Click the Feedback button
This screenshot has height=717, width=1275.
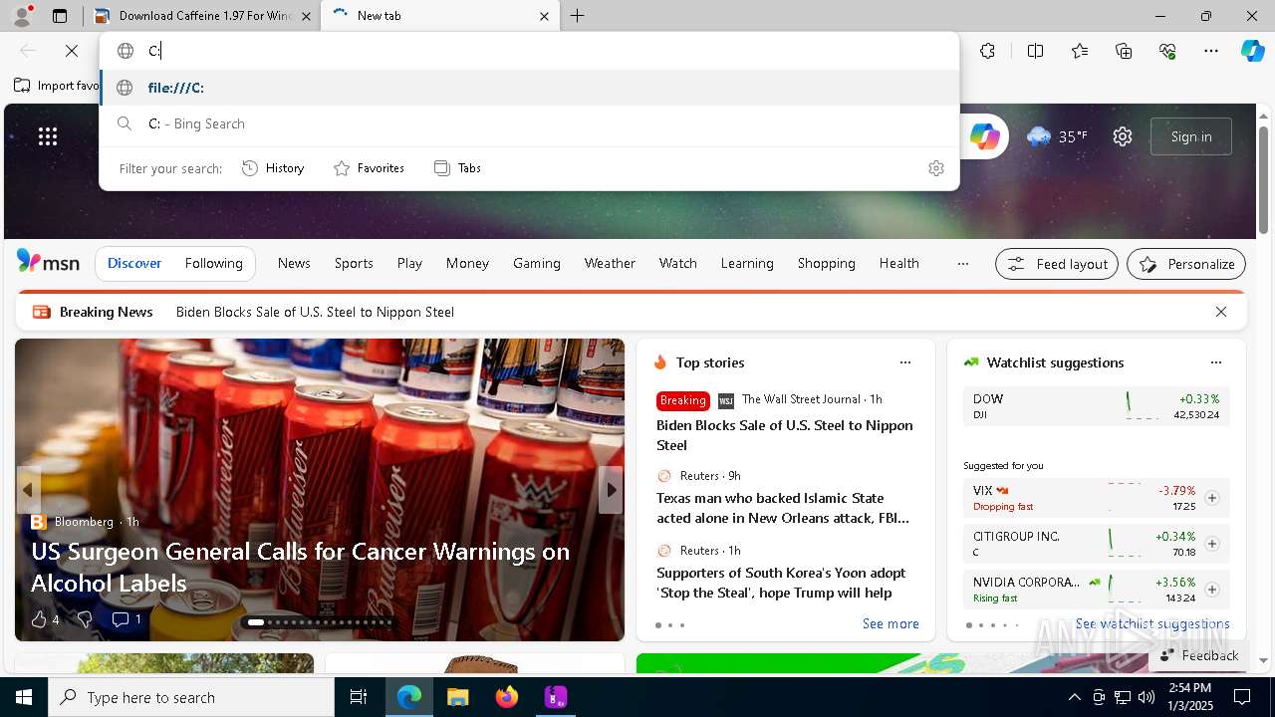coord(1199,655)
